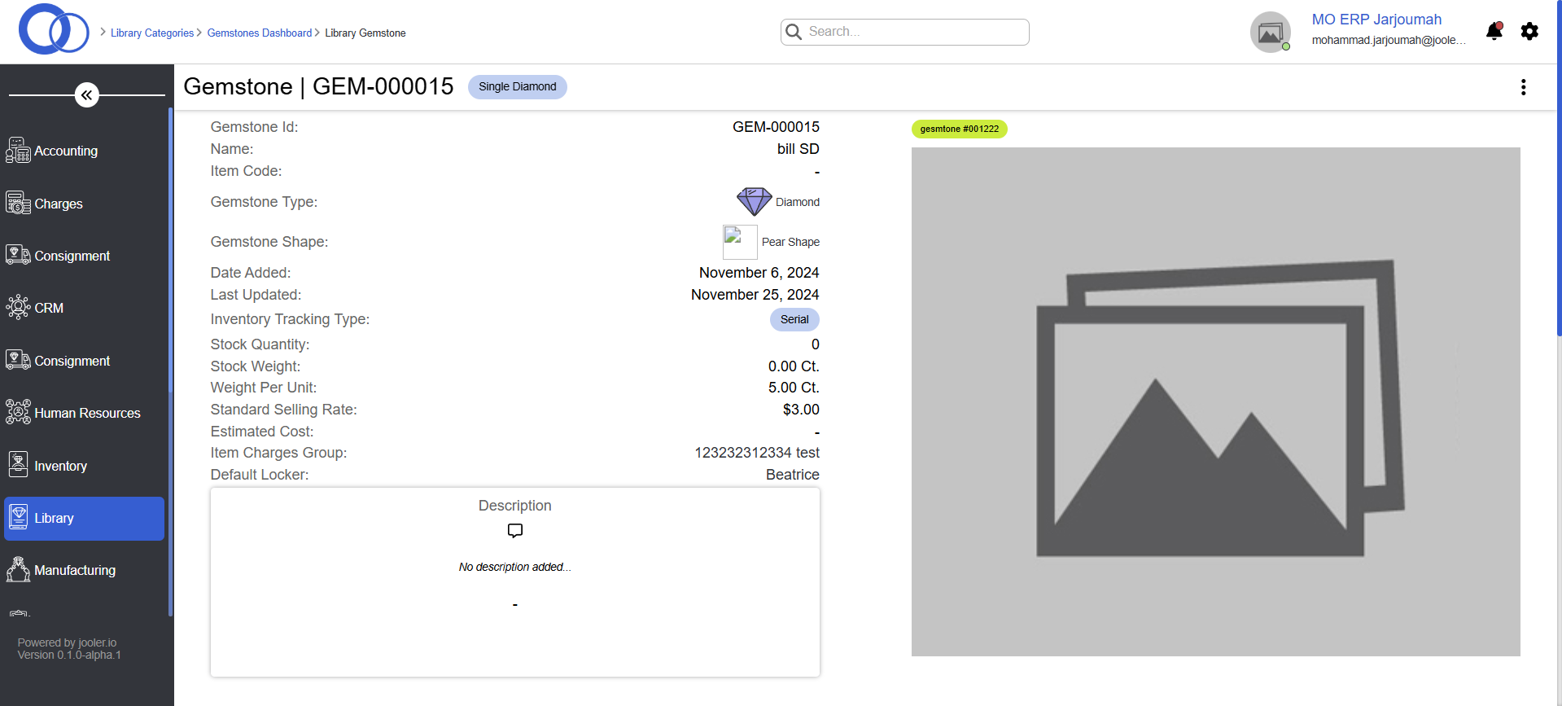Click the Accounting calculator icon in sidebar
Image resolution: width=1562 pixels, height=706 pixels.
pos(18,151)
